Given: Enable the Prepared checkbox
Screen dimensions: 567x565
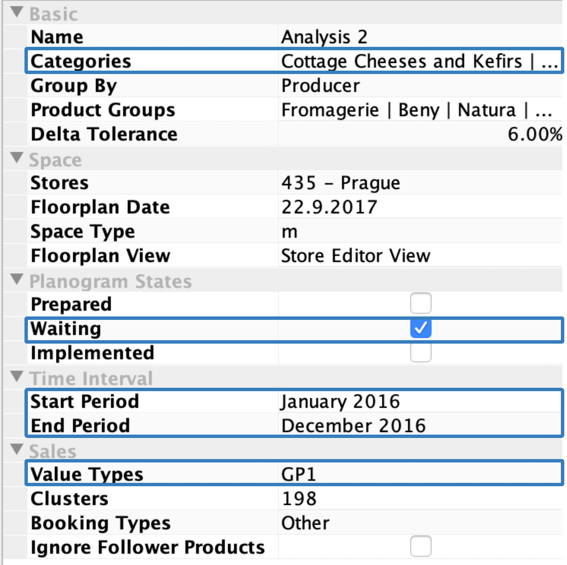Looking at the screenshot, I should click(x=420, y=303).
